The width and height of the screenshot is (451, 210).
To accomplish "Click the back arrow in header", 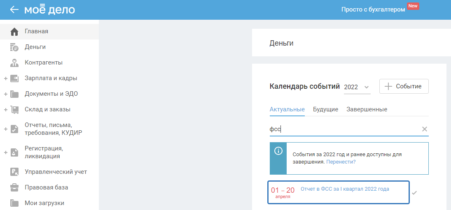I will [x=14, y=9].
